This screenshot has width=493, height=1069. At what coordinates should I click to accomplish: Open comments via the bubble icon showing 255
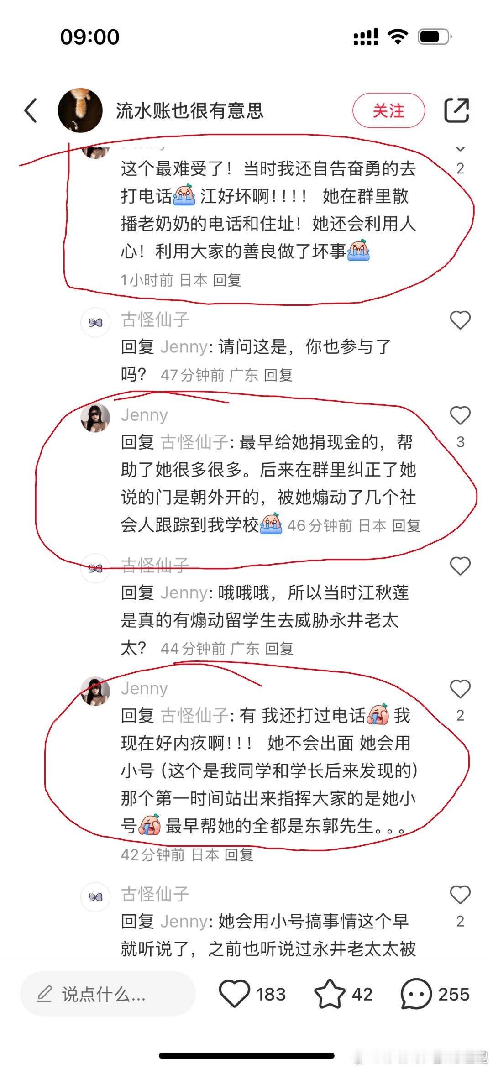[x=435, y=994]
